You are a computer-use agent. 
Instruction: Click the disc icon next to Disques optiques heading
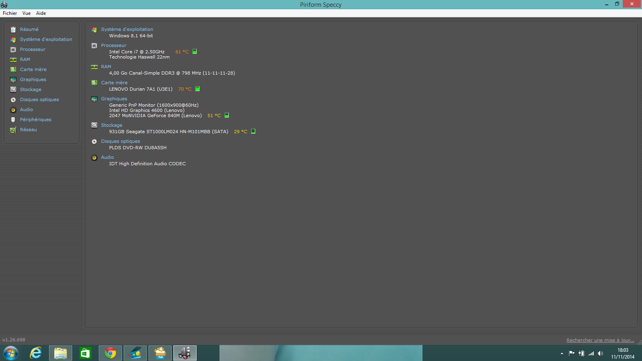(x=94, y=141)
